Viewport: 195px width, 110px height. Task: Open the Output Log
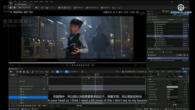click(26, 109)
